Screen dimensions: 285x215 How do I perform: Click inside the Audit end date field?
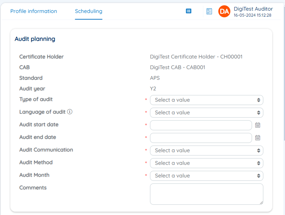pyautogui.click(x=201, y=138)
